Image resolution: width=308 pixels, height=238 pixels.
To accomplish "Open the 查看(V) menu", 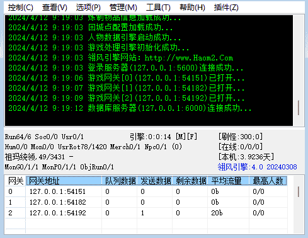I will (54, 8).
